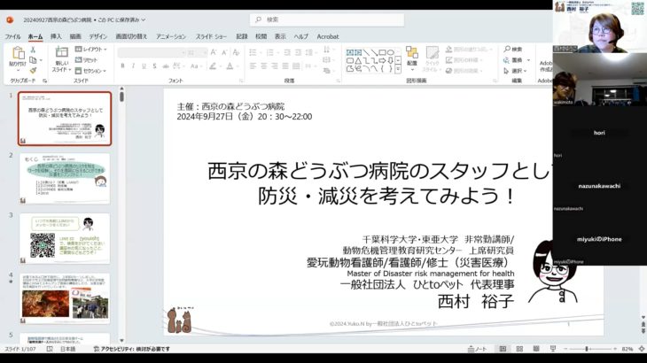
Task: Click the Find search button in Editing
Action: point(513,49)
